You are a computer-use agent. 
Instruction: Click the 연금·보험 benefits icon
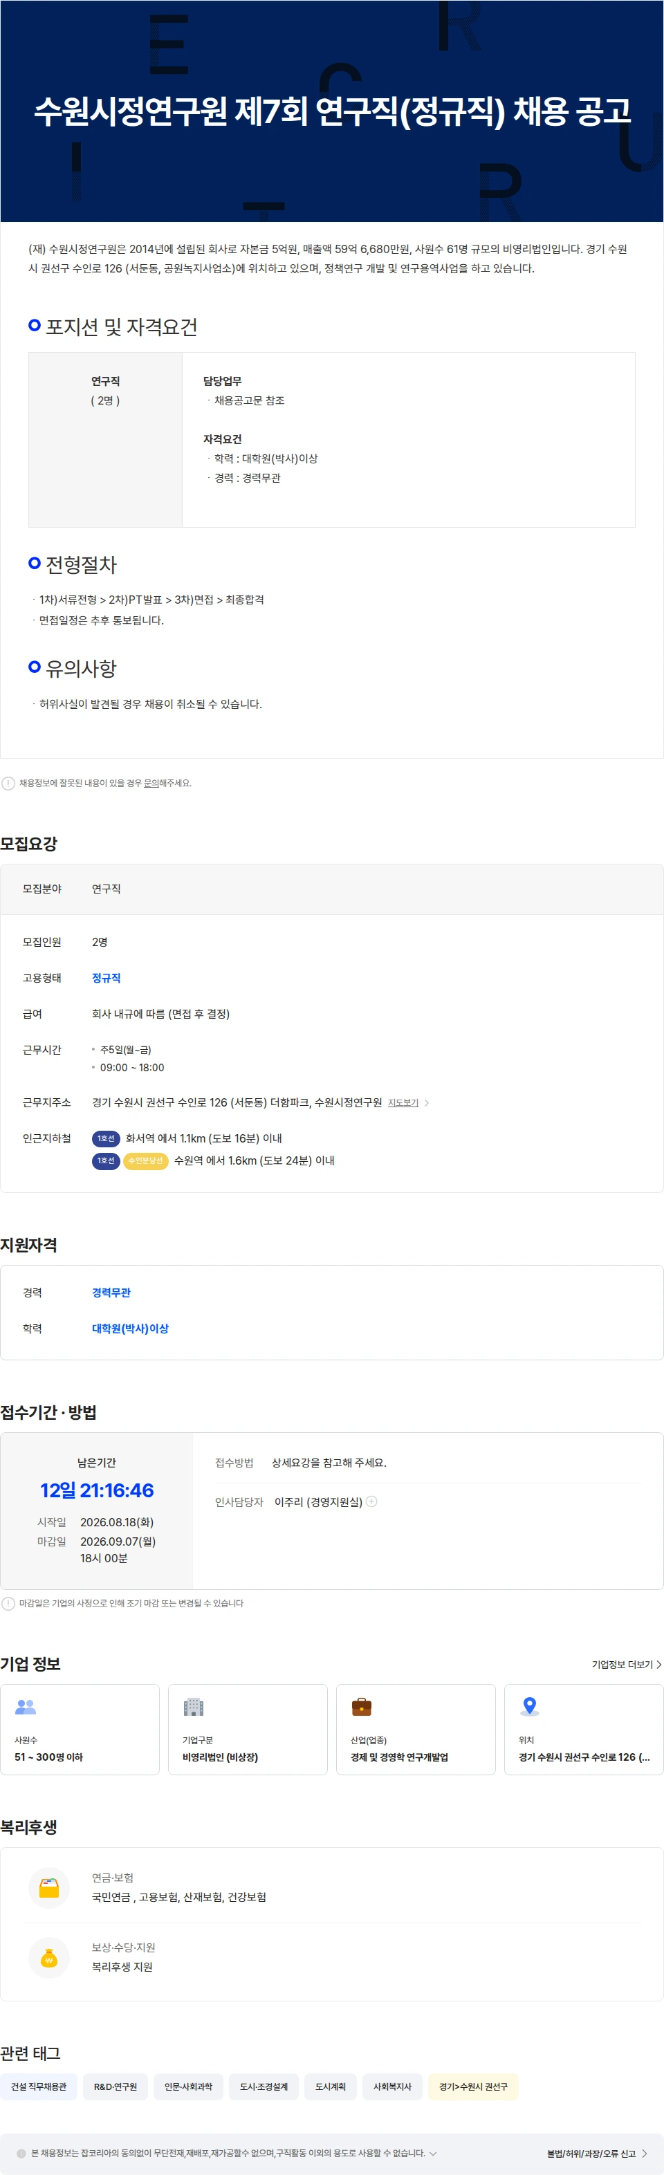click(x=49, y=1887)
